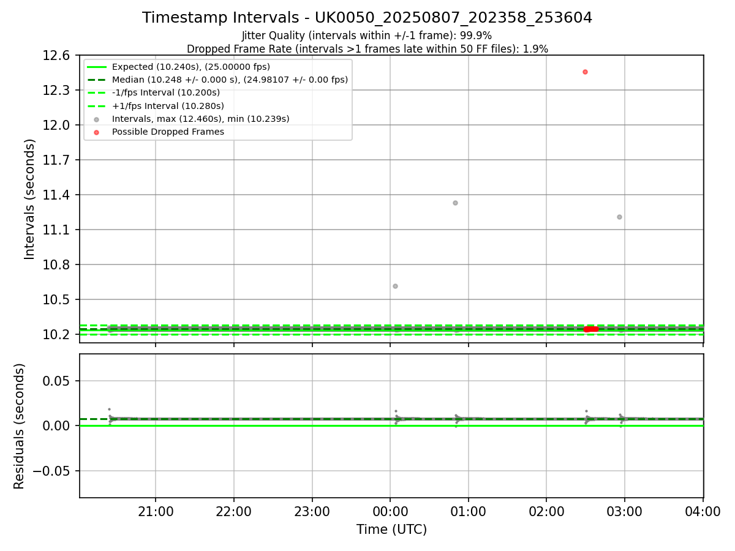Click the residual spike cluster near 02:30
735x551 pixels.
point(586,418)
